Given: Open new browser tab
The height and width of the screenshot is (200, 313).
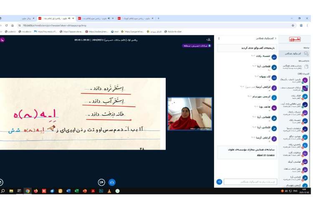Looking at the screenshot, I should coord(158,18).
